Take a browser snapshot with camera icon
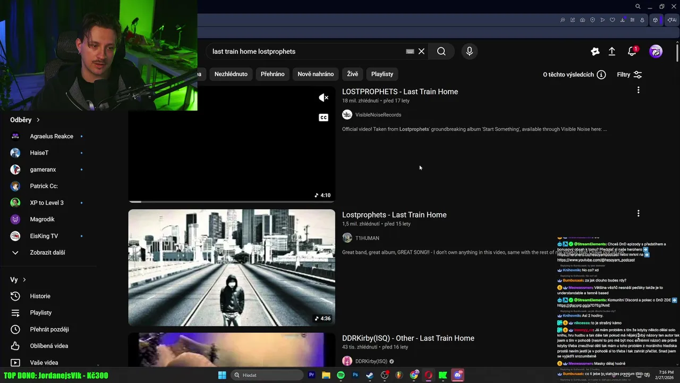Viewport: 680px width, 383px height. [x=583, y=20]
